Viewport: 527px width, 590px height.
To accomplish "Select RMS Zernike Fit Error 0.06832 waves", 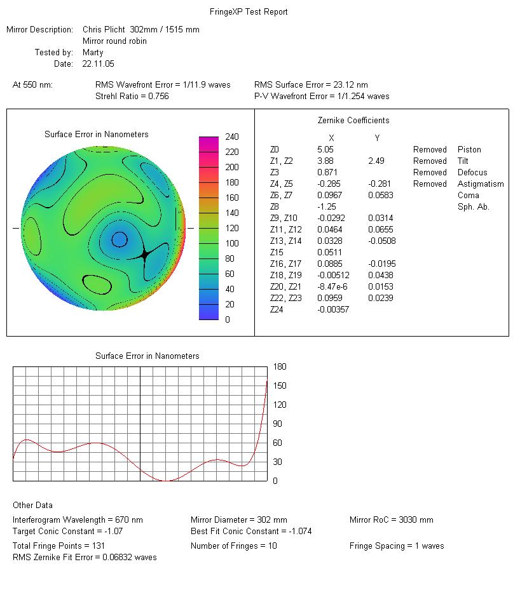I will pos(85,557).
